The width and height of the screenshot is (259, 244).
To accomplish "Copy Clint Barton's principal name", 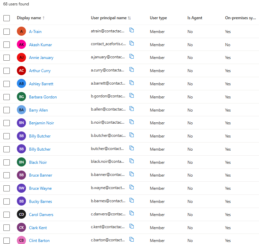I will click(132, 239).
